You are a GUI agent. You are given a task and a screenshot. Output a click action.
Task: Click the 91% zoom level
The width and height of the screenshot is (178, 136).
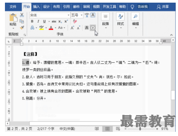[165, 129]
